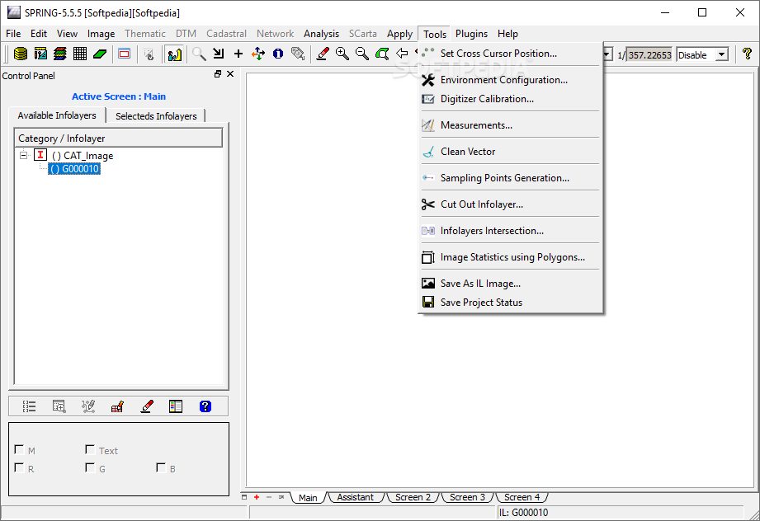Collapse the CAT_Image category node
This screenshot has width=760, height=521.
[x=23, y=156]
